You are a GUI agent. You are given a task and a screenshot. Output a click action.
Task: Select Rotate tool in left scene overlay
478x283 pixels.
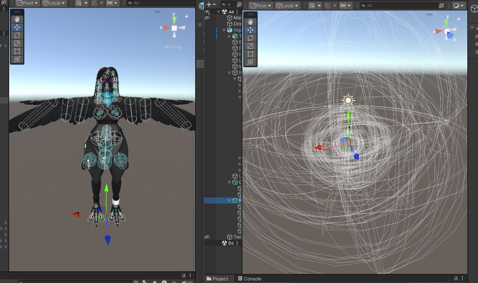click(x=17, y=35)
